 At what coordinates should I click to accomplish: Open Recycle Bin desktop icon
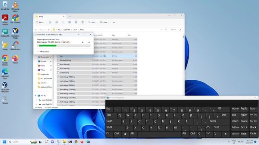pos(5,5)
